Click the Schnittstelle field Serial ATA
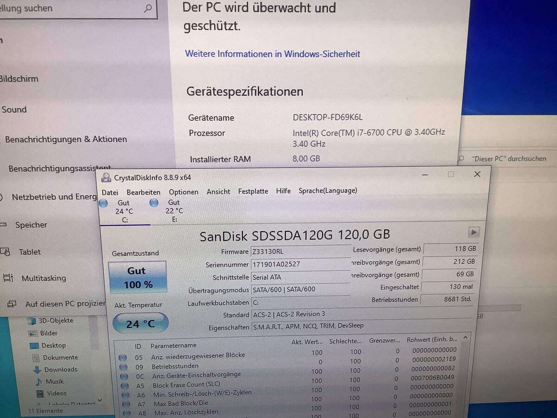Image resolution: width=557 pixels, height=418 pixels. coord(301,277)
